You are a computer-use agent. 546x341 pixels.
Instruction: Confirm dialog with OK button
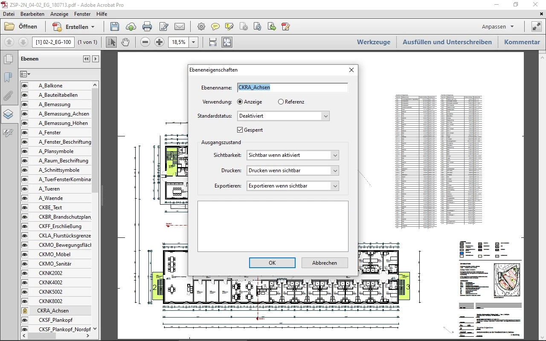point(272,263)
